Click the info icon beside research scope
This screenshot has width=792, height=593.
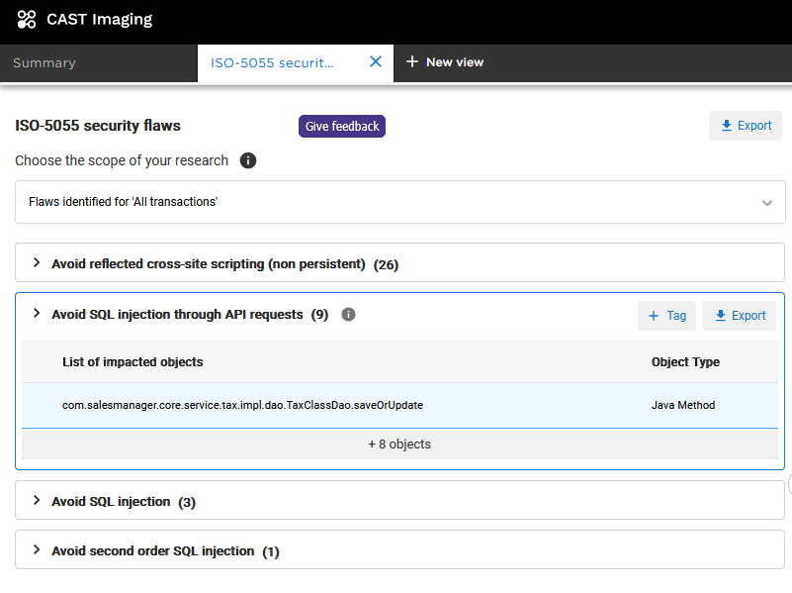coord(248,160)
